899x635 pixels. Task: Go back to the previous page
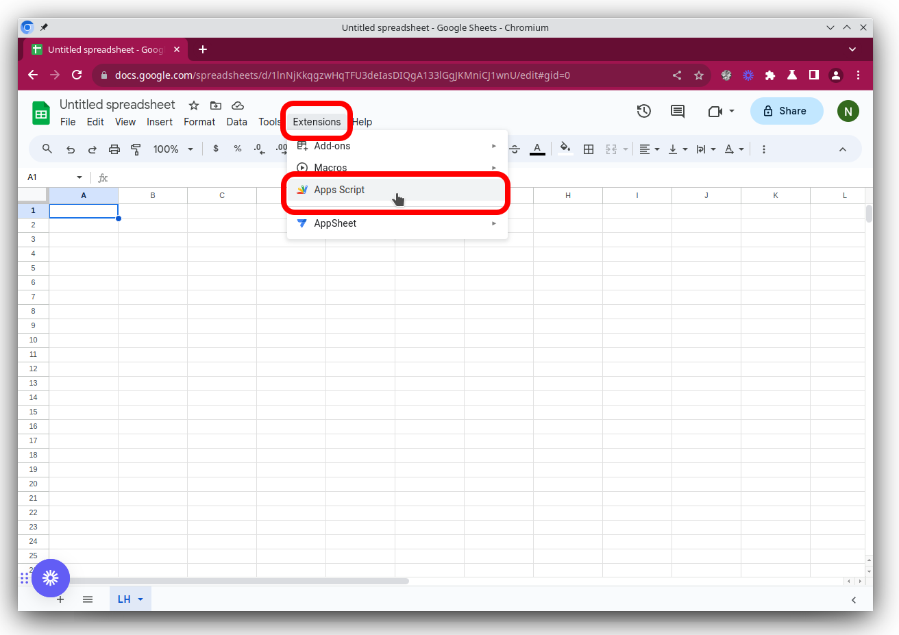(x=33, y=75)
